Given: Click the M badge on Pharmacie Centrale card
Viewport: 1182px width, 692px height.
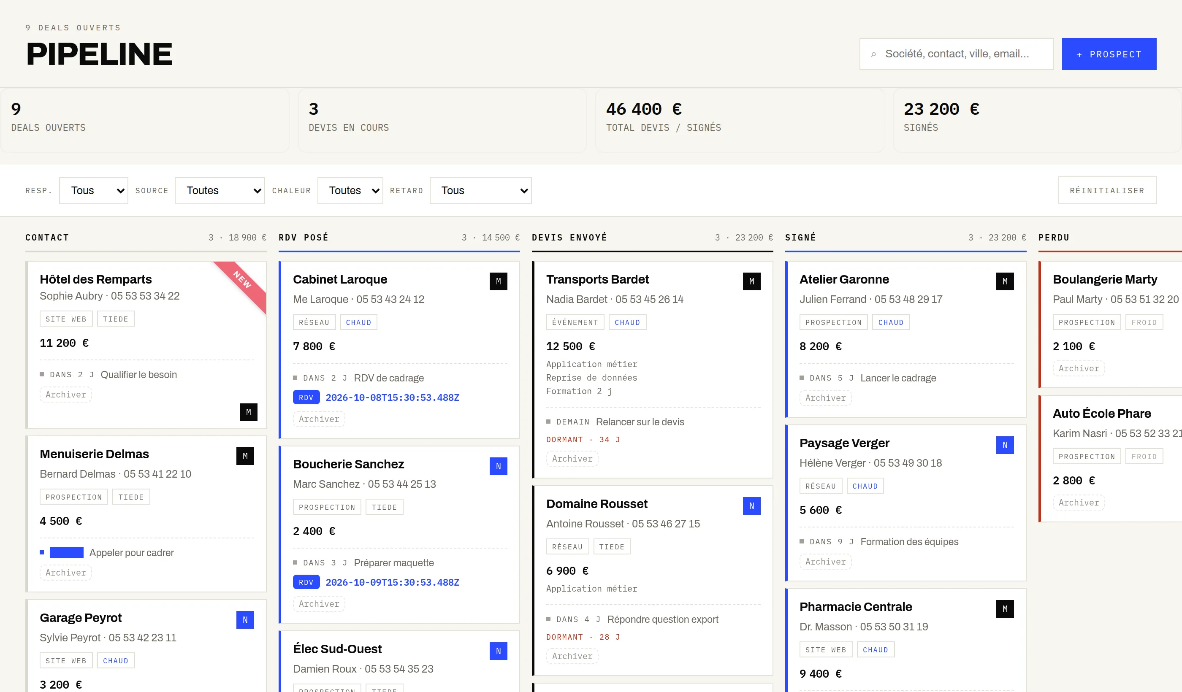Looking at the screenshot, I should (1005, 608).
